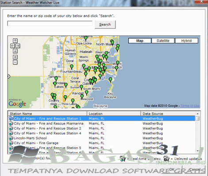The width and height of the screenshot is (208, 176).
Task: Click green marker right of Kendall label
Action: (87, 93)
